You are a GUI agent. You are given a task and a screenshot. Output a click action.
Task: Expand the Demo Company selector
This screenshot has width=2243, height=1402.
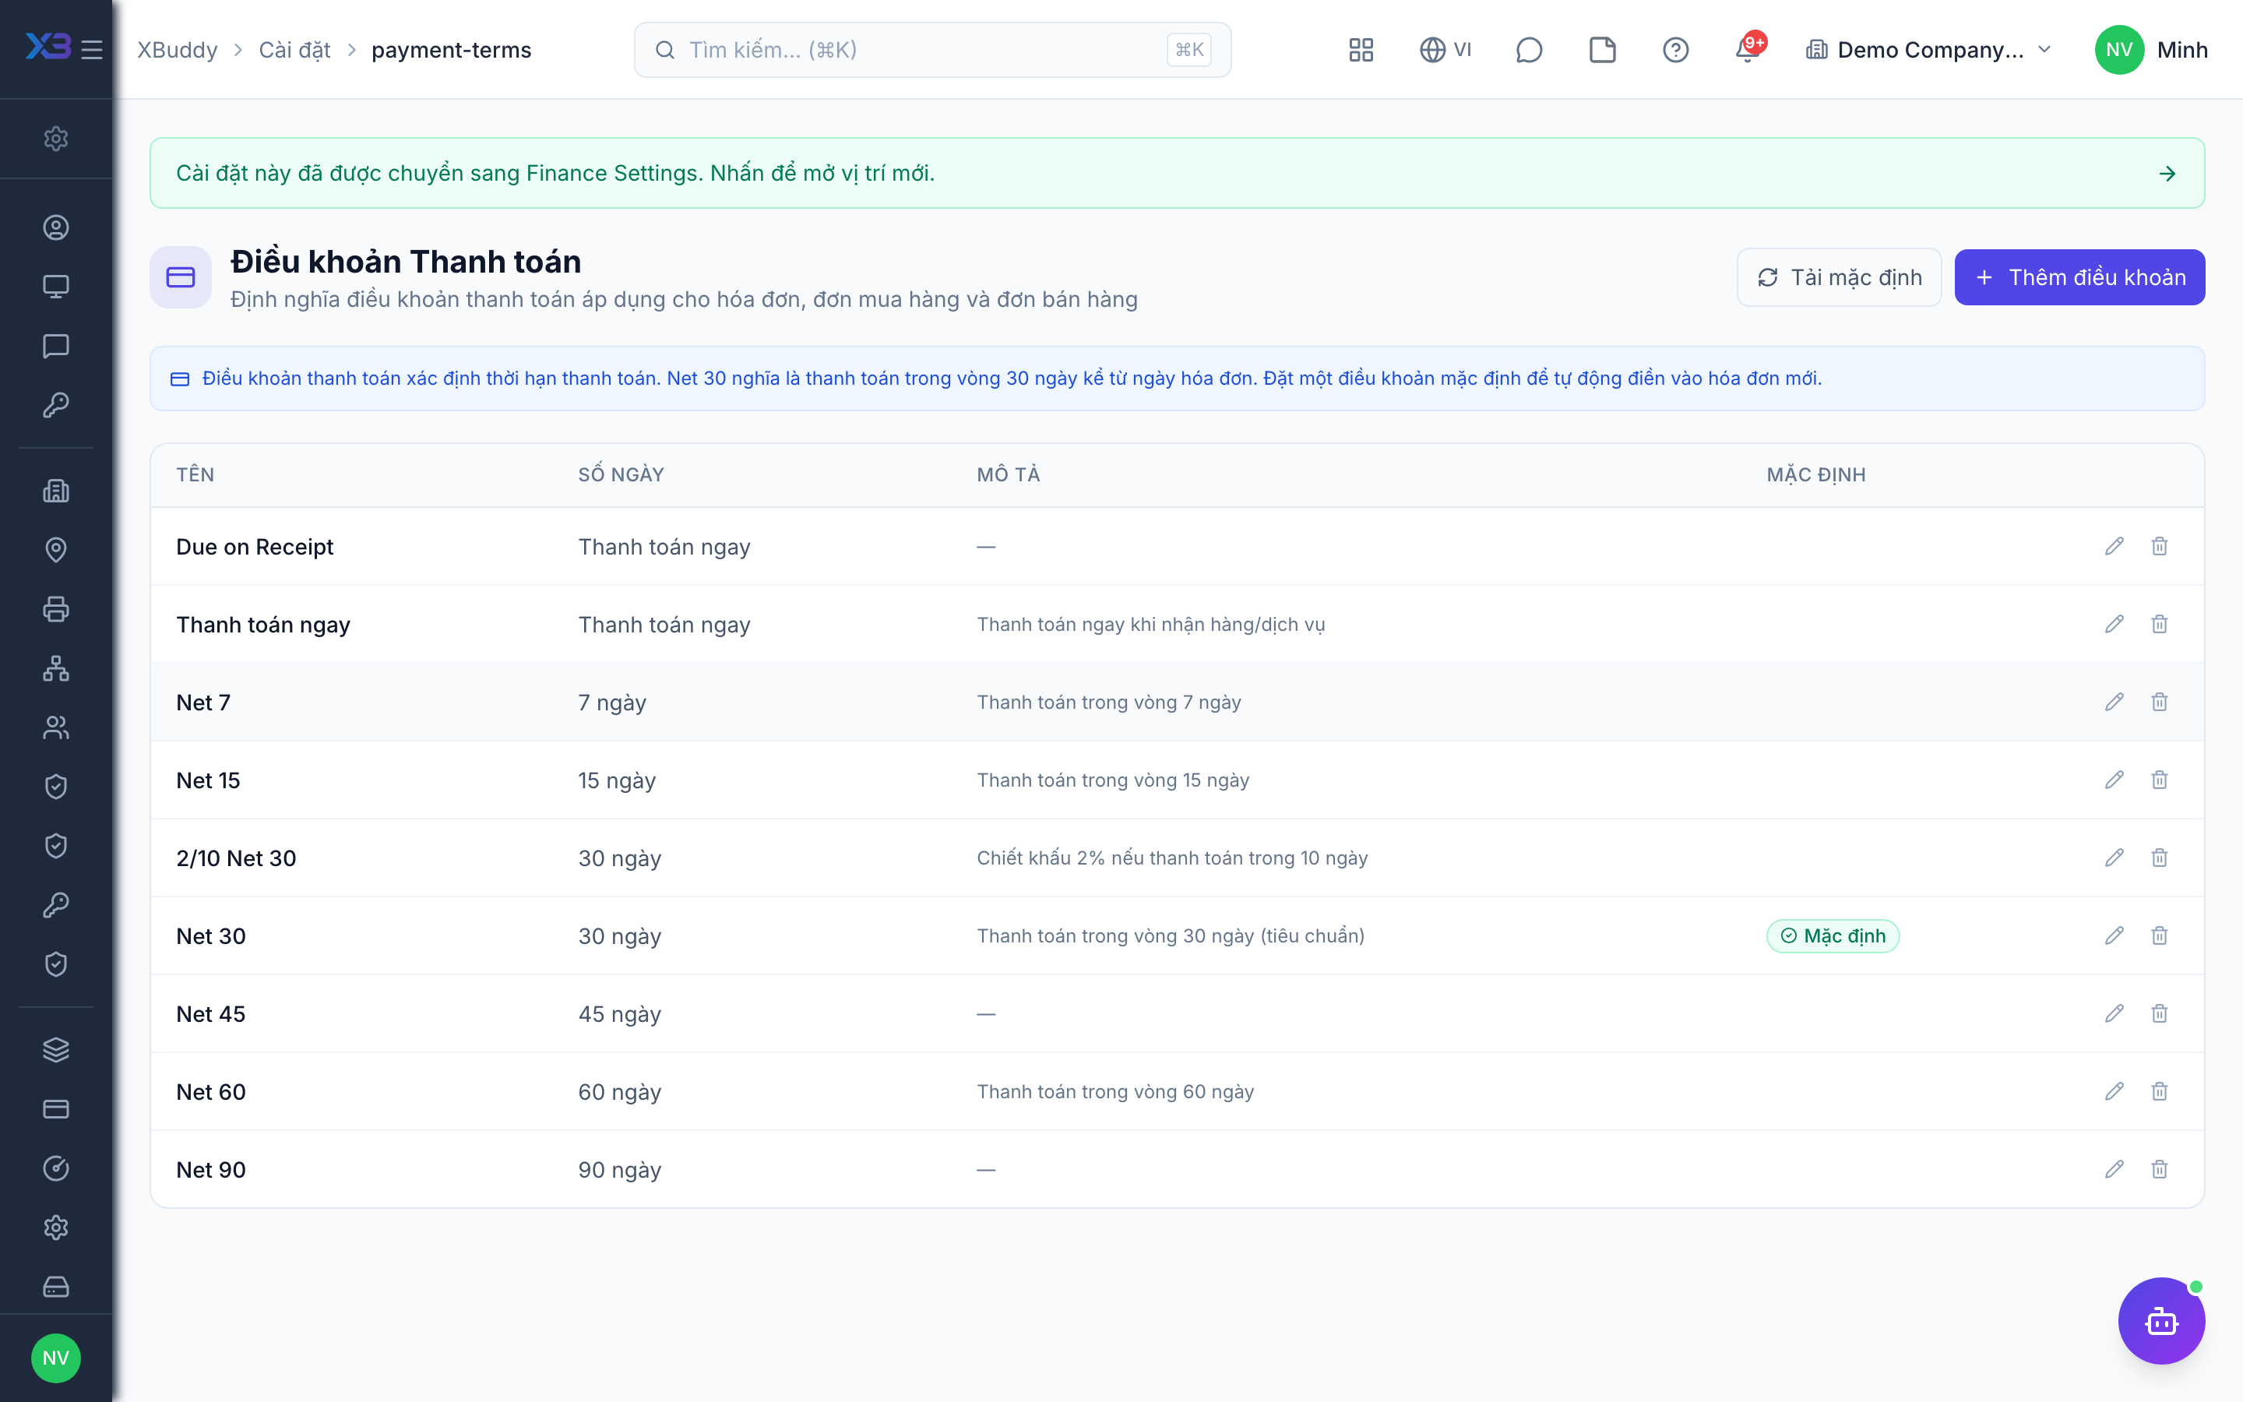point(1928,49)
